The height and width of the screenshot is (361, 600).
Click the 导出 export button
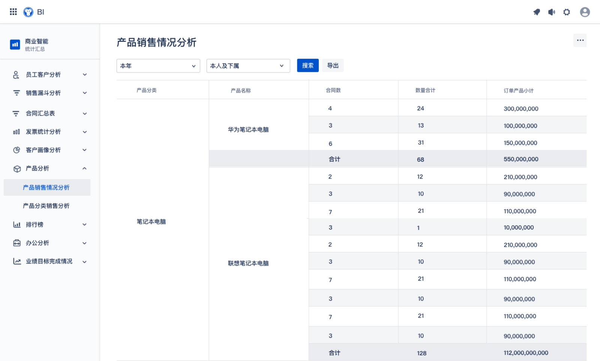(333, 66)
